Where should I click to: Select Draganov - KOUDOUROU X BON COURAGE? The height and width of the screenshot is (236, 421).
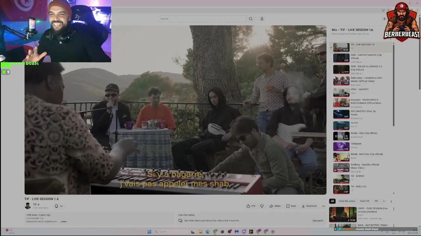coord(362,103)
